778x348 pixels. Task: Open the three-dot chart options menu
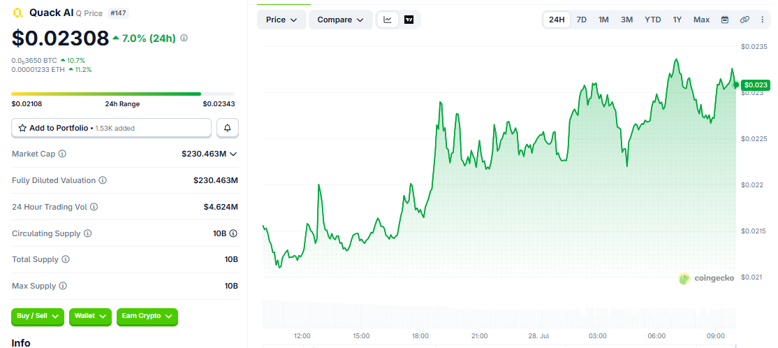(763, 20)
